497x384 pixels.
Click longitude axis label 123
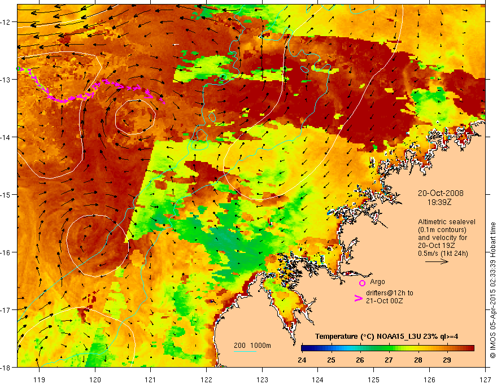pyautogui.click(x=262, y=379)
